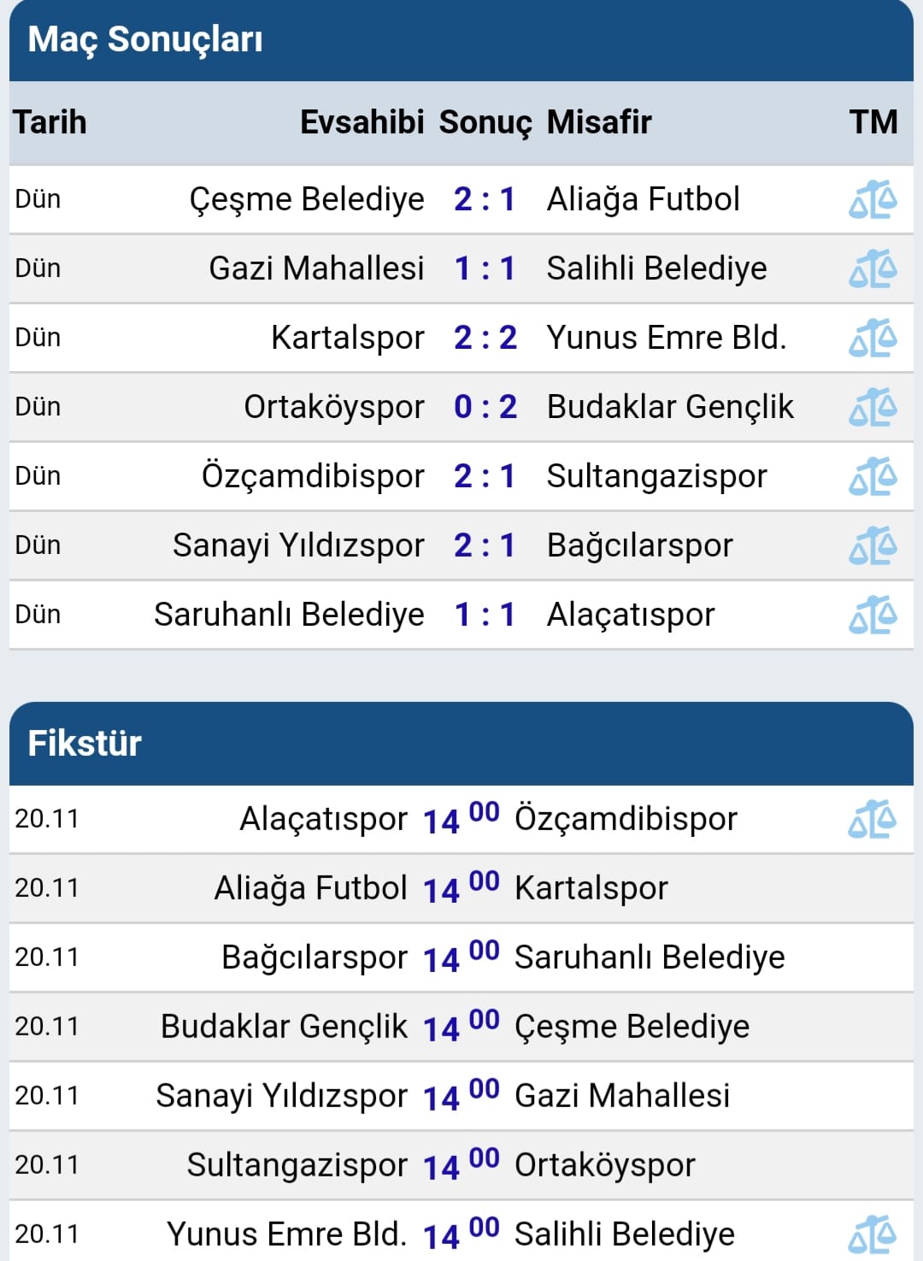The width and height of the screenshot is (923, 1261).
Task: Open comparison scale icon for Çeşme Belediye–Aliağa Futbol
Action: pos(873,200)
